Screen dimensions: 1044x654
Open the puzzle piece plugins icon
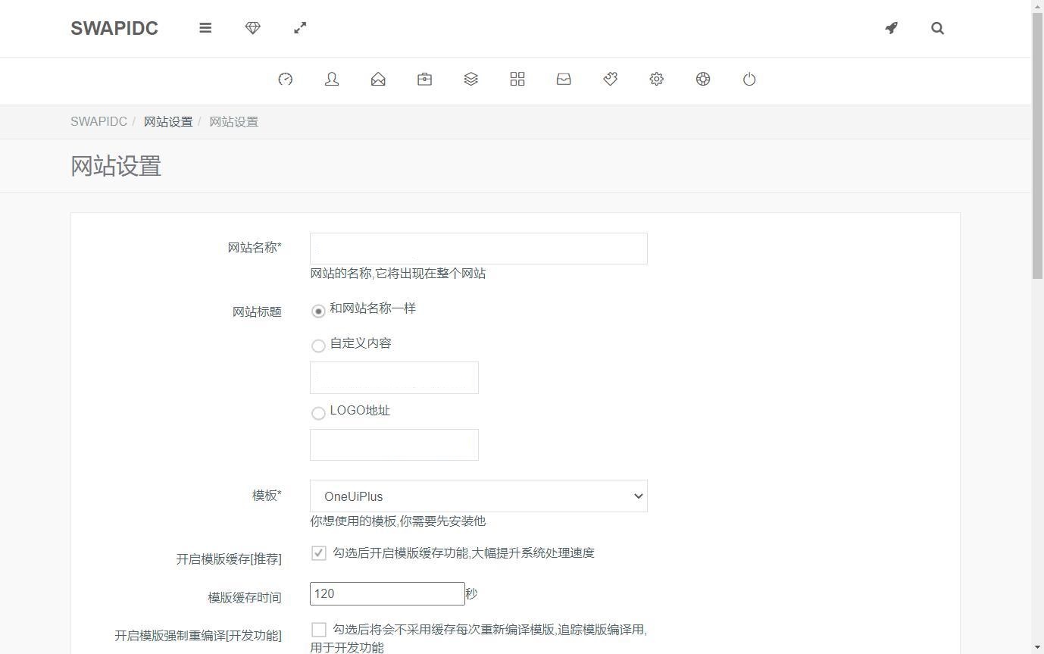point(610,80)
